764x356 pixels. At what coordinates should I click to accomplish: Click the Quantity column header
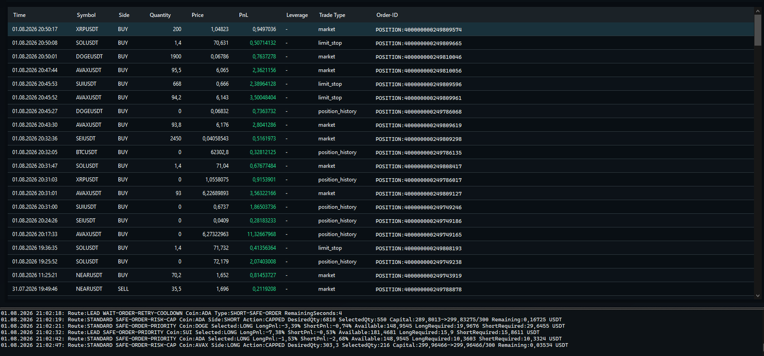(x=160, y=15)
